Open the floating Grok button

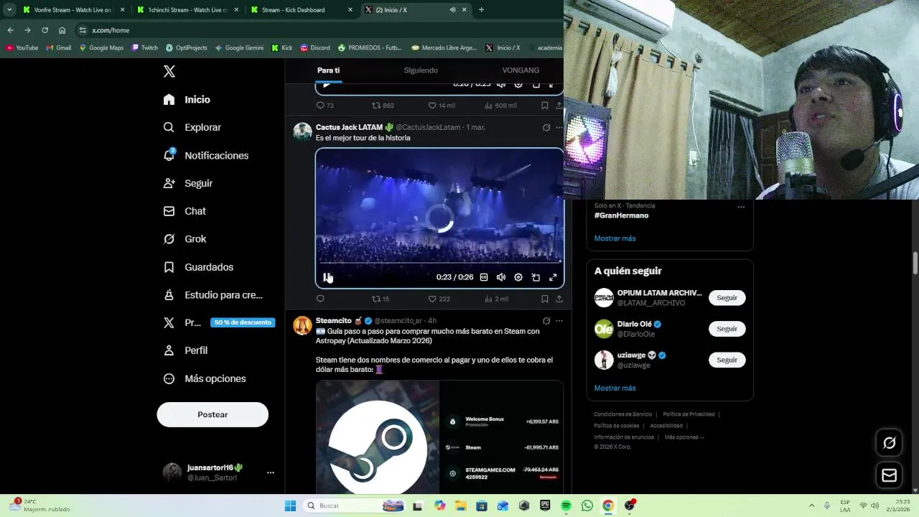pyautogui.click(x=889, y=443)
